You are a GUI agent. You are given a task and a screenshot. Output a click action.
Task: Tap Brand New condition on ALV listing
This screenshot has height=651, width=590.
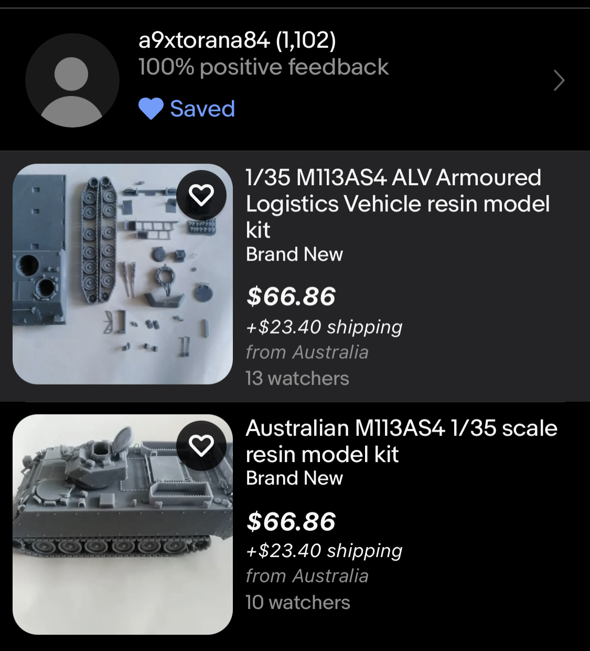(x=294, y=254)
